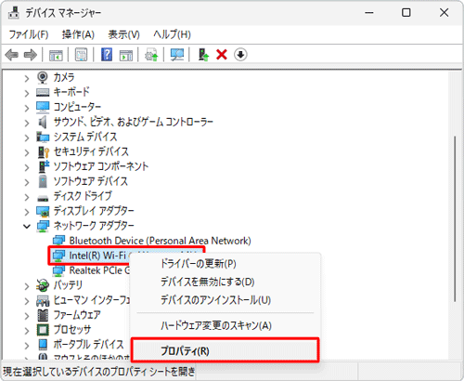Choose ドライバーの更新(P) from context menu

(x=226, y=264)
